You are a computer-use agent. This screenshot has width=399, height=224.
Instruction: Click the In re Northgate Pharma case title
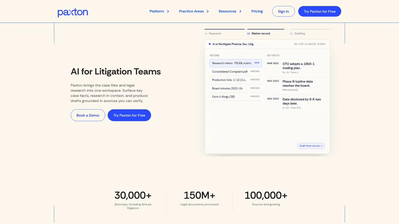[x=233, y=44]
